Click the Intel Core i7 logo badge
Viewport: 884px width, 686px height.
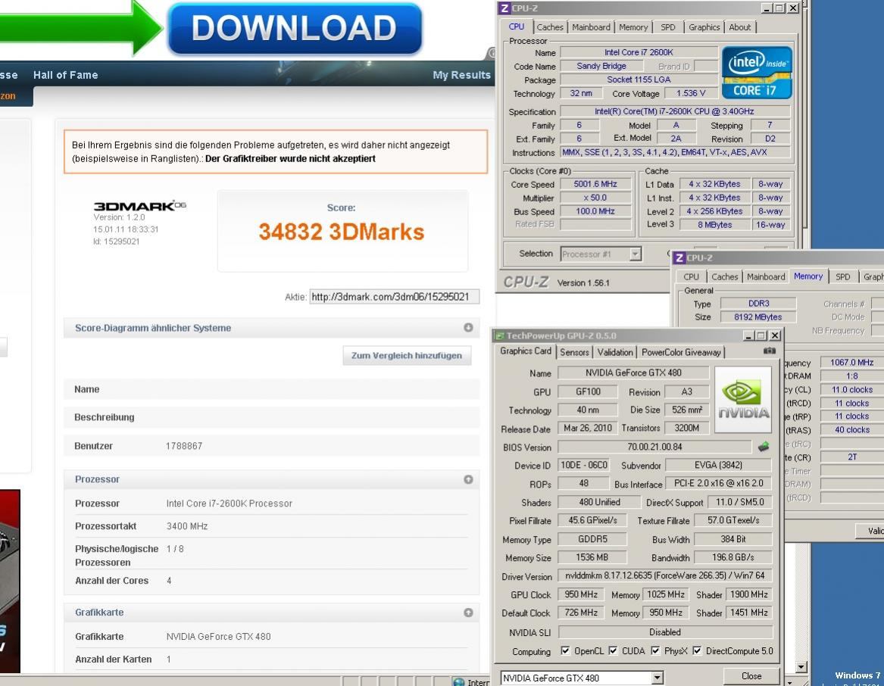757,73
